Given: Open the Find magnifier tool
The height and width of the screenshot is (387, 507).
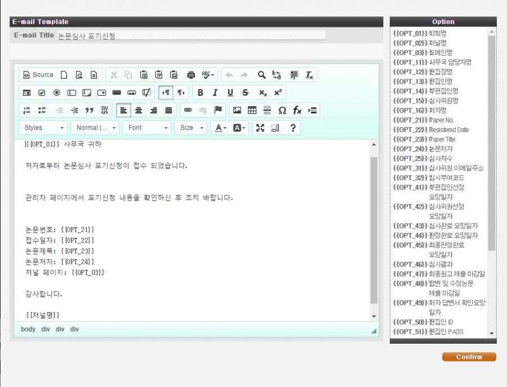Looking at the screenshot, I should (x=261, y=75).
